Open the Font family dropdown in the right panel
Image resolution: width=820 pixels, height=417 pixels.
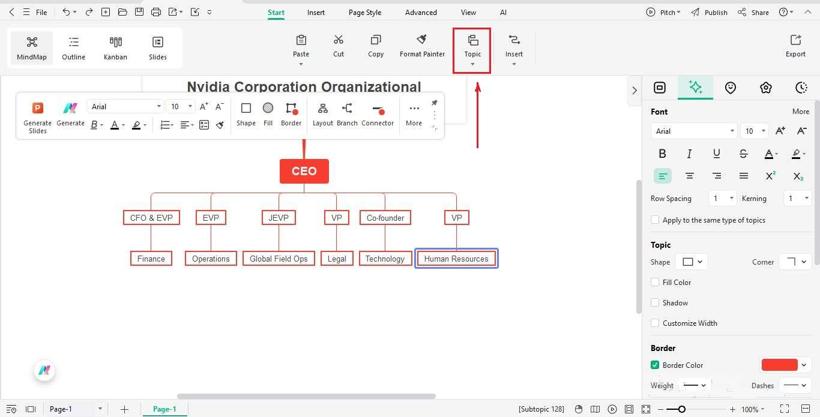[x=693, y=131]
